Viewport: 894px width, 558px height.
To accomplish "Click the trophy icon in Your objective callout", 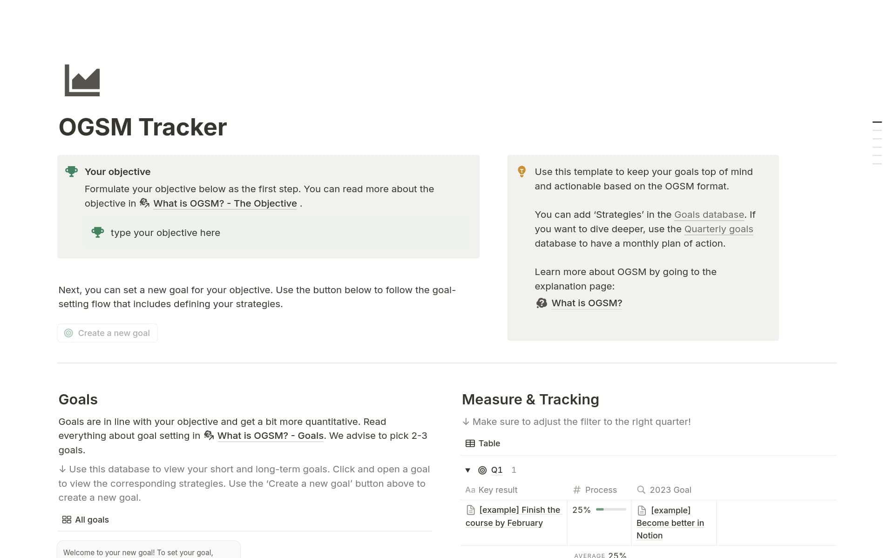I will tap(72, 171).
